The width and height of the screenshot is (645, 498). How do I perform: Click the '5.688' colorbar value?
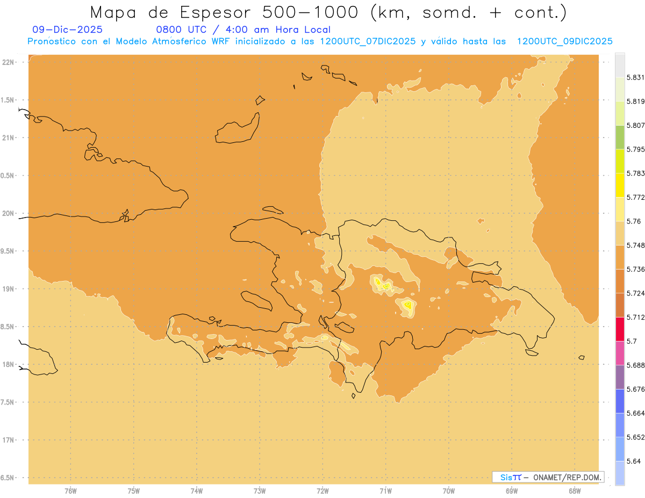coord(635,365)
